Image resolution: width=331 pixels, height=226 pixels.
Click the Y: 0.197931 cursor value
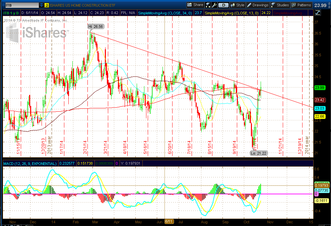131,164
